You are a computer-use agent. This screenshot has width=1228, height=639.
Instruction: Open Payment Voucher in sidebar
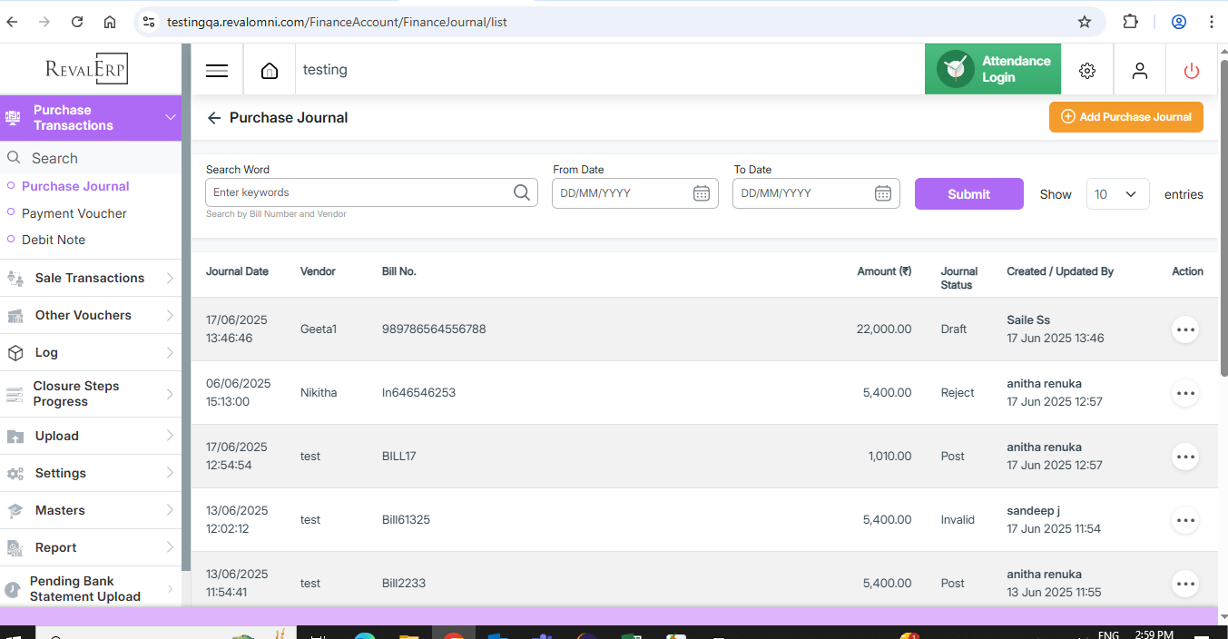[74, 213]
